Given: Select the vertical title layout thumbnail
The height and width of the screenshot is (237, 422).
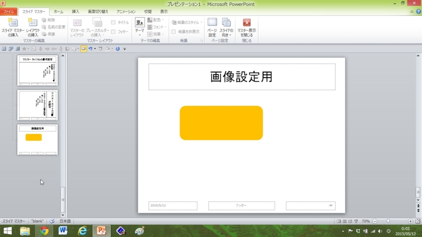Looking at the screenshot, I should (37, 105).
